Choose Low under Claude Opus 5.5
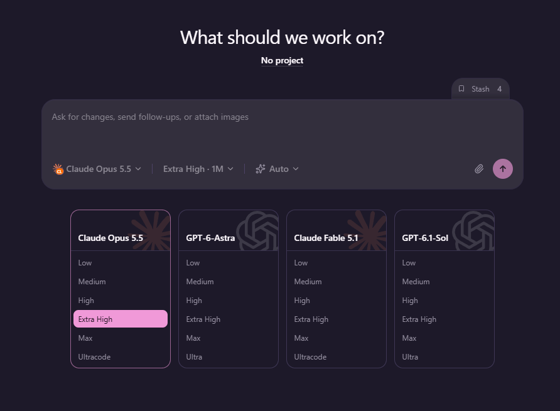Viewport: 560px width, 411px height. (x=121, y=263)
